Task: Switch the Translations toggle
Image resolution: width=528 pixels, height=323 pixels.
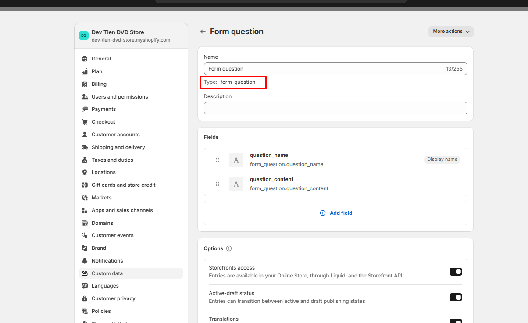Action: (x=456, y=321)
